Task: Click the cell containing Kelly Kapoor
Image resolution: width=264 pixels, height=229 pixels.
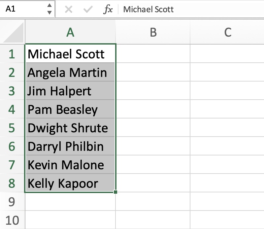Action: [x=70, y=183]
